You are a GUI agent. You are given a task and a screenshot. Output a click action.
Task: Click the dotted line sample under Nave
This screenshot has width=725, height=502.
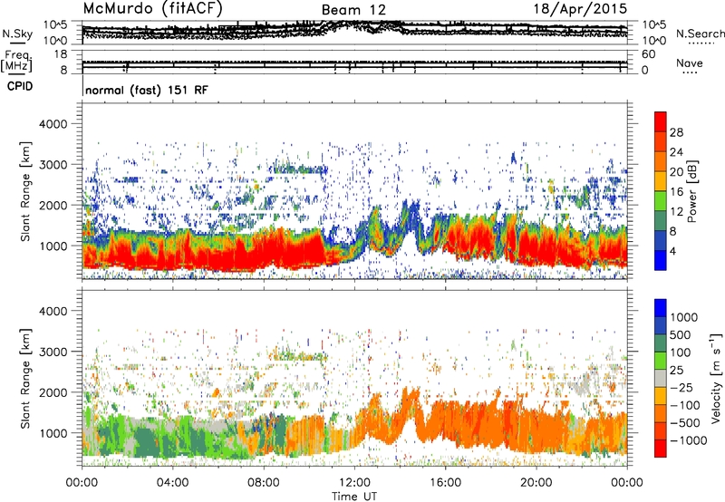tap(690, 73)
